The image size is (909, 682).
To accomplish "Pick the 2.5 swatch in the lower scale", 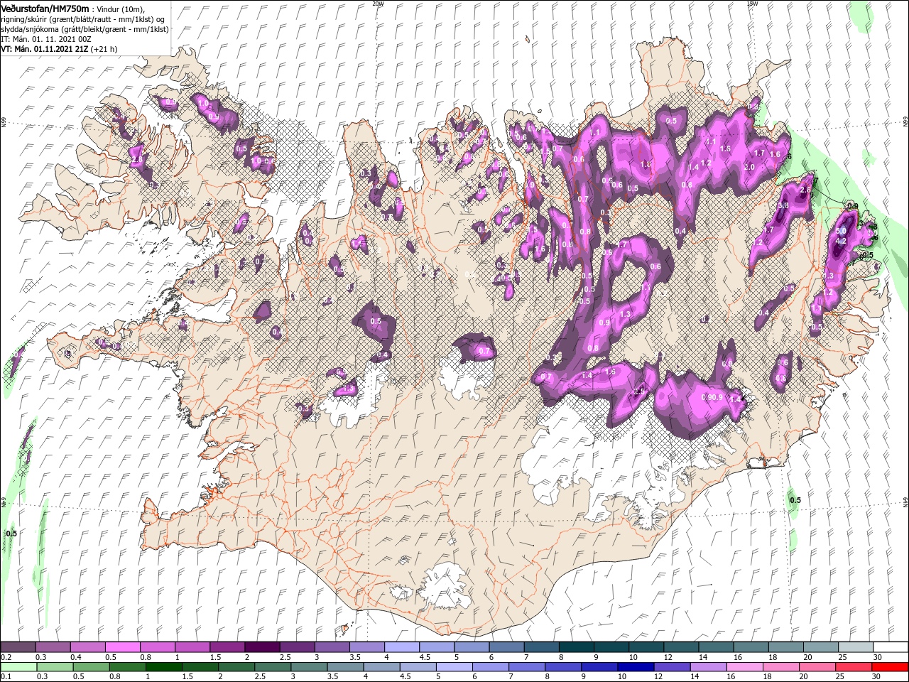I will click(272, 667).
